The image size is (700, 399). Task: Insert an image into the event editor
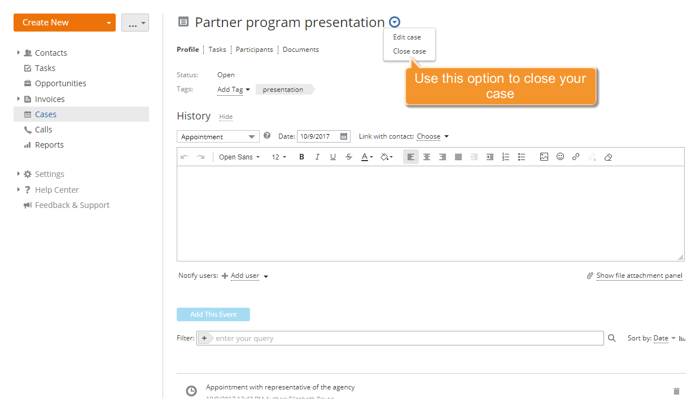pos(544,157)
